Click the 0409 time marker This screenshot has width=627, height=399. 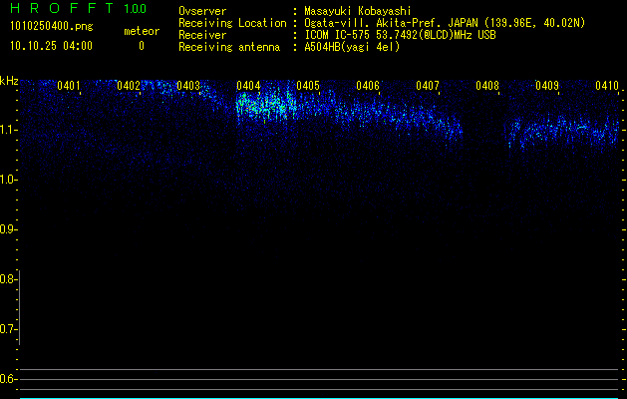[x=547, y=86]
